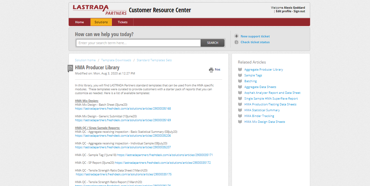Image resolution: width=370 pixels, height=186 pixels.
Task: Open Check ticket status link
Action: (255, 42)
